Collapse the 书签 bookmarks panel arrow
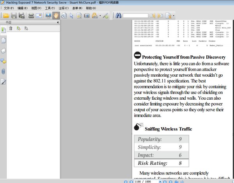 58,23
